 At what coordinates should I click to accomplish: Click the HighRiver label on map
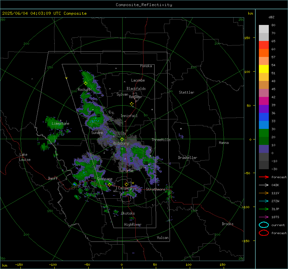click(133, 225)
